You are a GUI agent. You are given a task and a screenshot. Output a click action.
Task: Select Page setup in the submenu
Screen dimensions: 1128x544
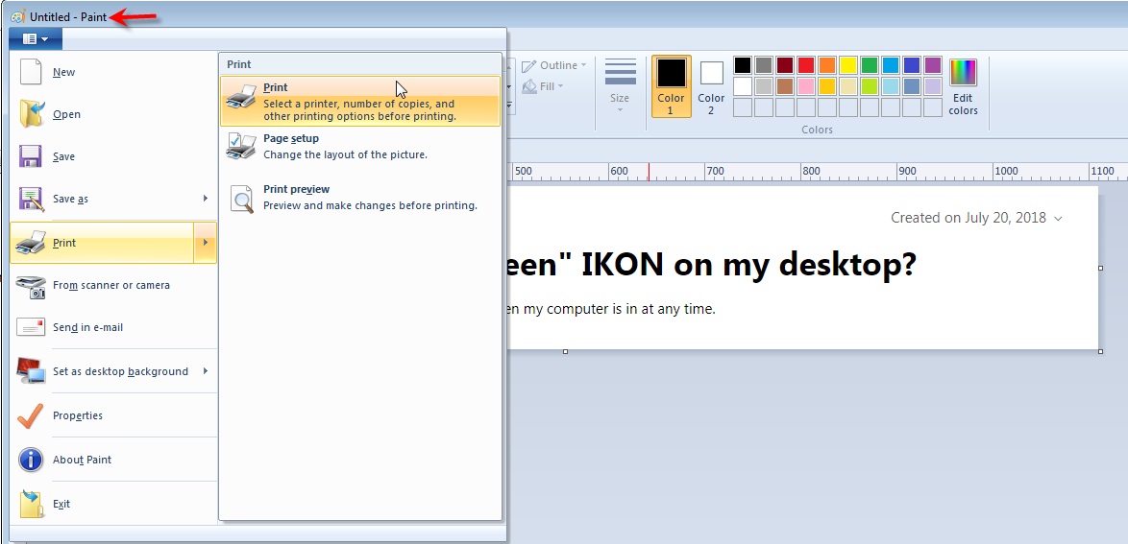tap(359, 146)
